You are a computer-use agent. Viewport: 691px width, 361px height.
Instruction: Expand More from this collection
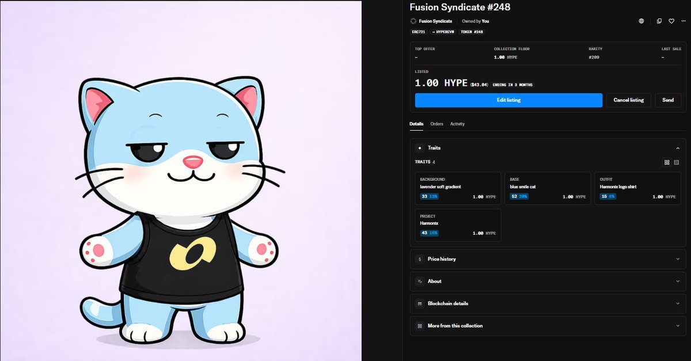[548, 326]
